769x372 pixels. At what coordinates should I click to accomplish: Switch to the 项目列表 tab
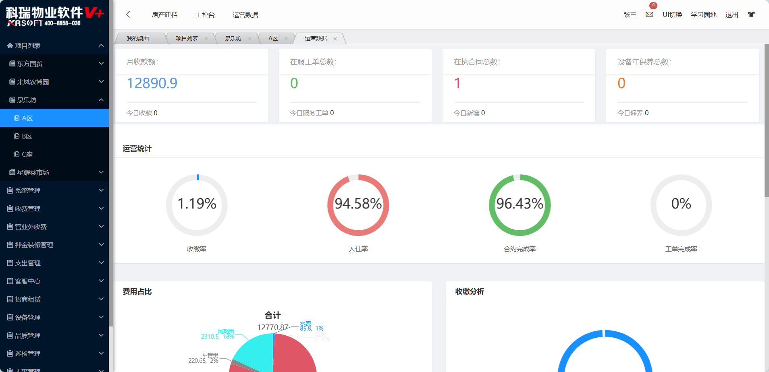(x=187, y=38)
